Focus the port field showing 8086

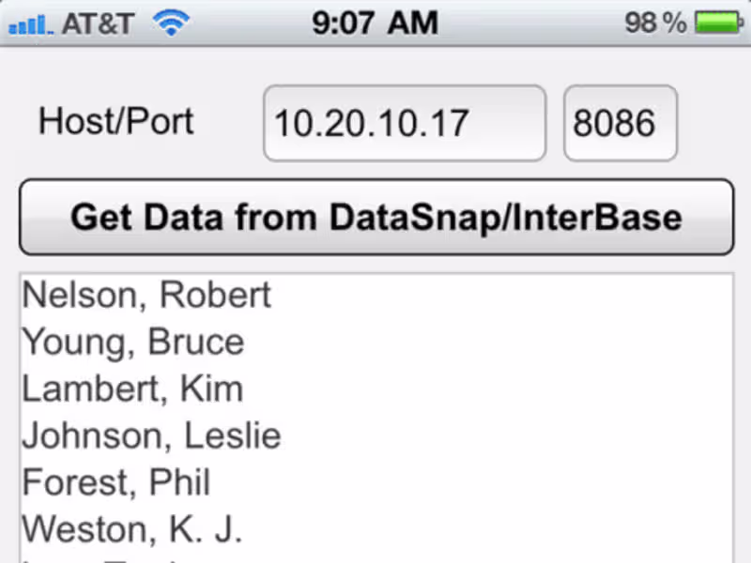click(620, 123)
